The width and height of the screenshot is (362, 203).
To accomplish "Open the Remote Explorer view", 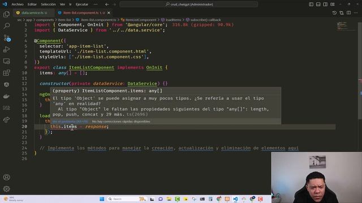I will coord(6,61).
